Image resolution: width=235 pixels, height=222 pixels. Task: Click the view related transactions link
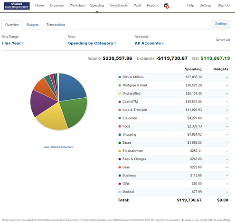click(58, 147)
